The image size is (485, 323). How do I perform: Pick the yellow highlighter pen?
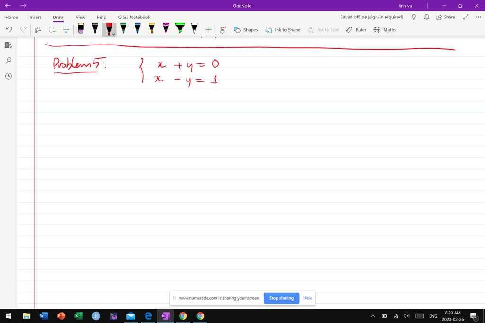click(152, 29)
